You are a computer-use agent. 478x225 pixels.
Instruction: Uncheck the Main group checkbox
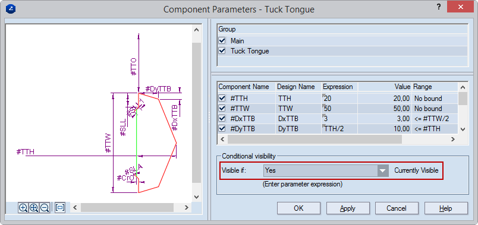coord(222,40)
